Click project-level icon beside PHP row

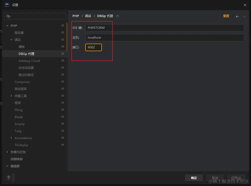[63, 26]
